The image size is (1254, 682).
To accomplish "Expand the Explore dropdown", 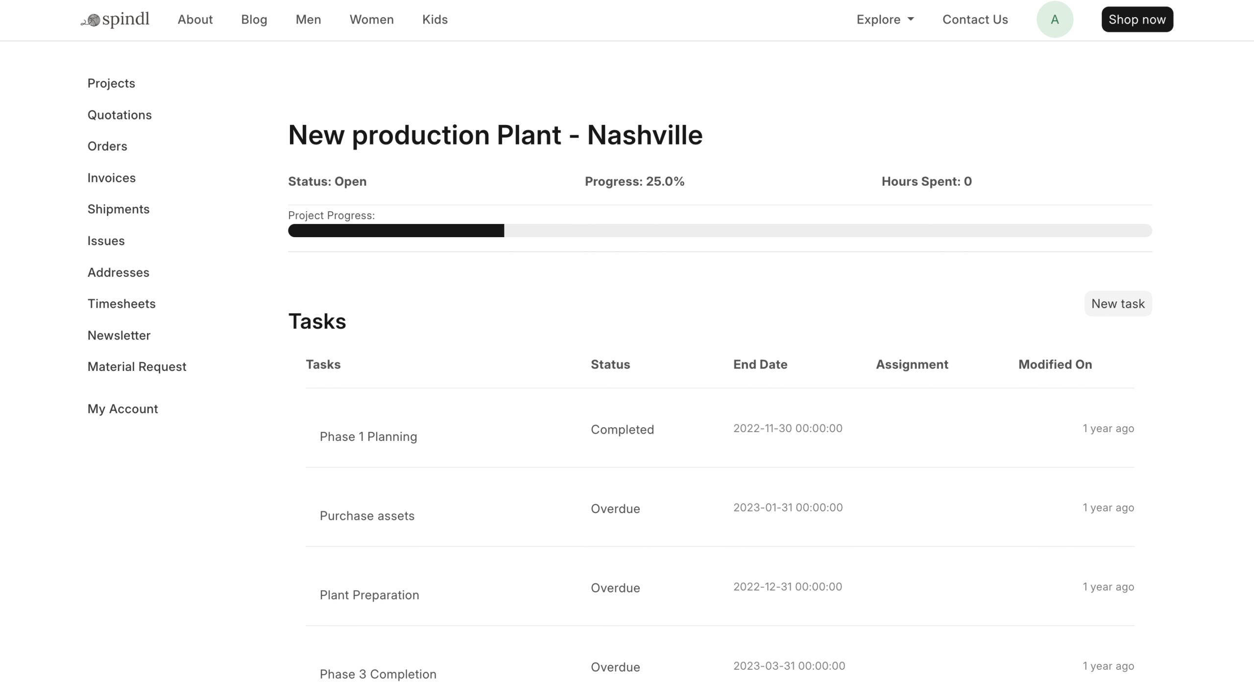I will pyautogui.click(x=885, y=19).
